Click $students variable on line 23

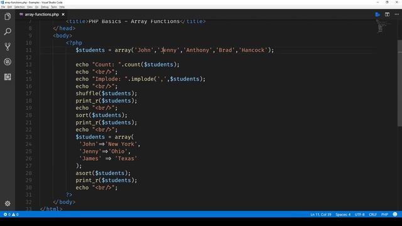[90, 137]
